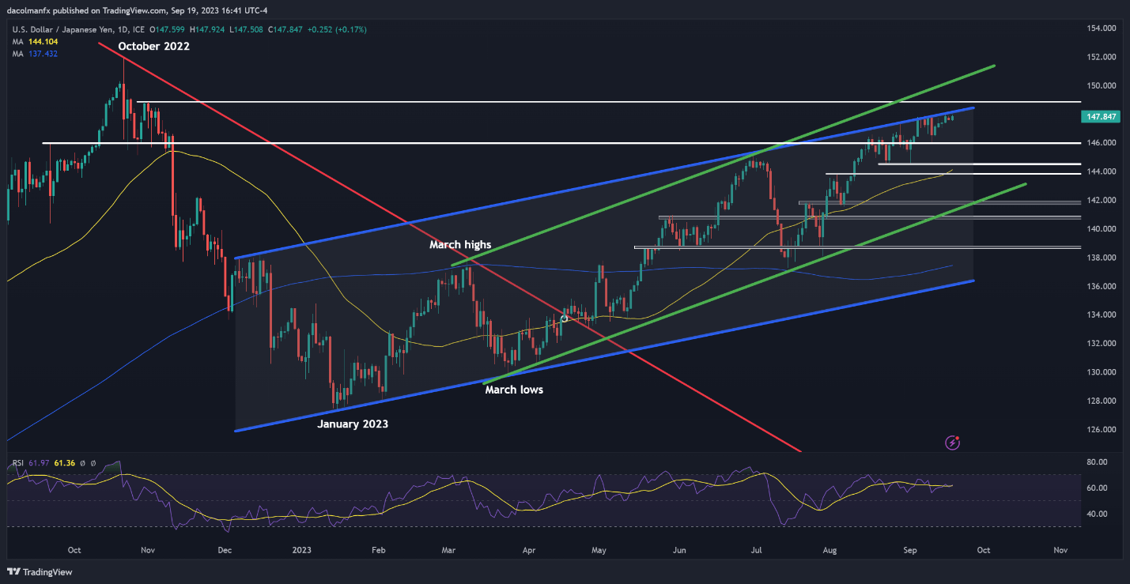Click the Jul label on the time axis

click(755, 550)
